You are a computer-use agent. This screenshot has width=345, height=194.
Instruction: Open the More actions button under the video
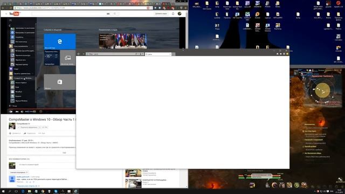pos(42,133)
